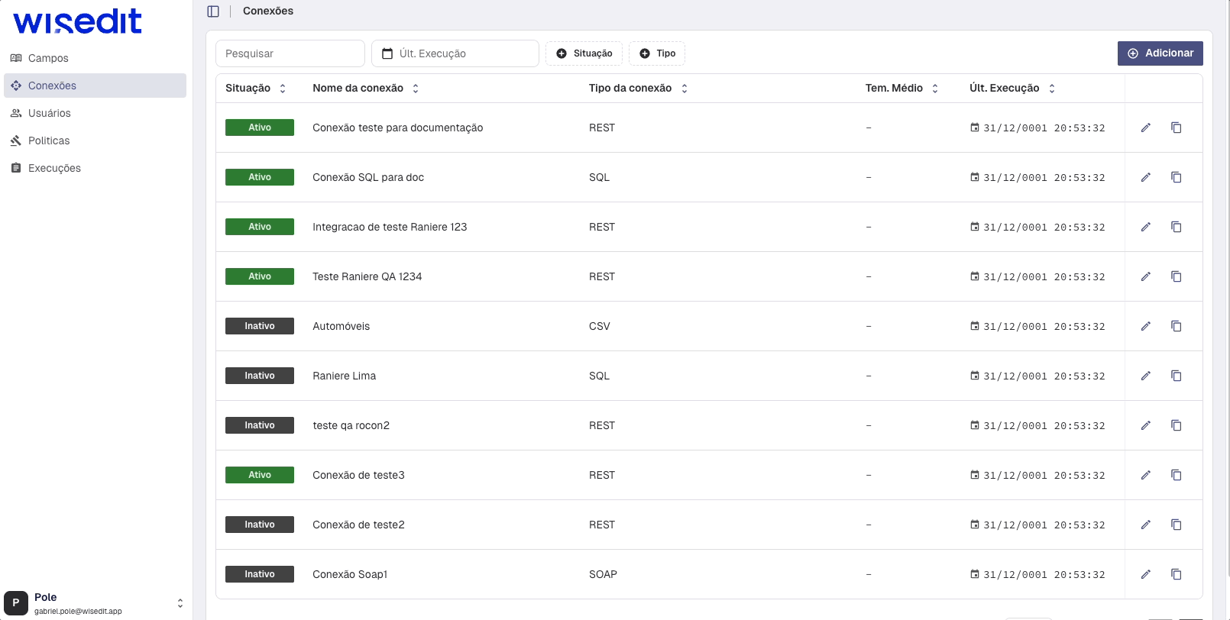The width and height of the screenshot is (1230, 620).
Task: Open the Situação filter
Action: [x=584, y=53]
